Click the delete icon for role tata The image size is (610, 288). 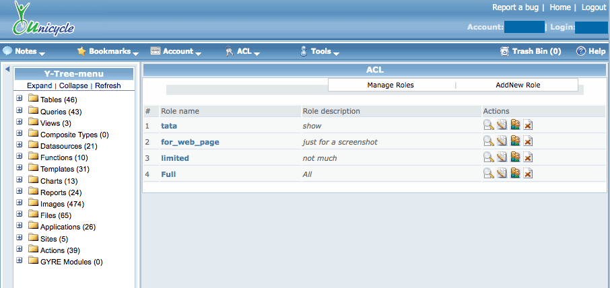[x=529, y=124]
